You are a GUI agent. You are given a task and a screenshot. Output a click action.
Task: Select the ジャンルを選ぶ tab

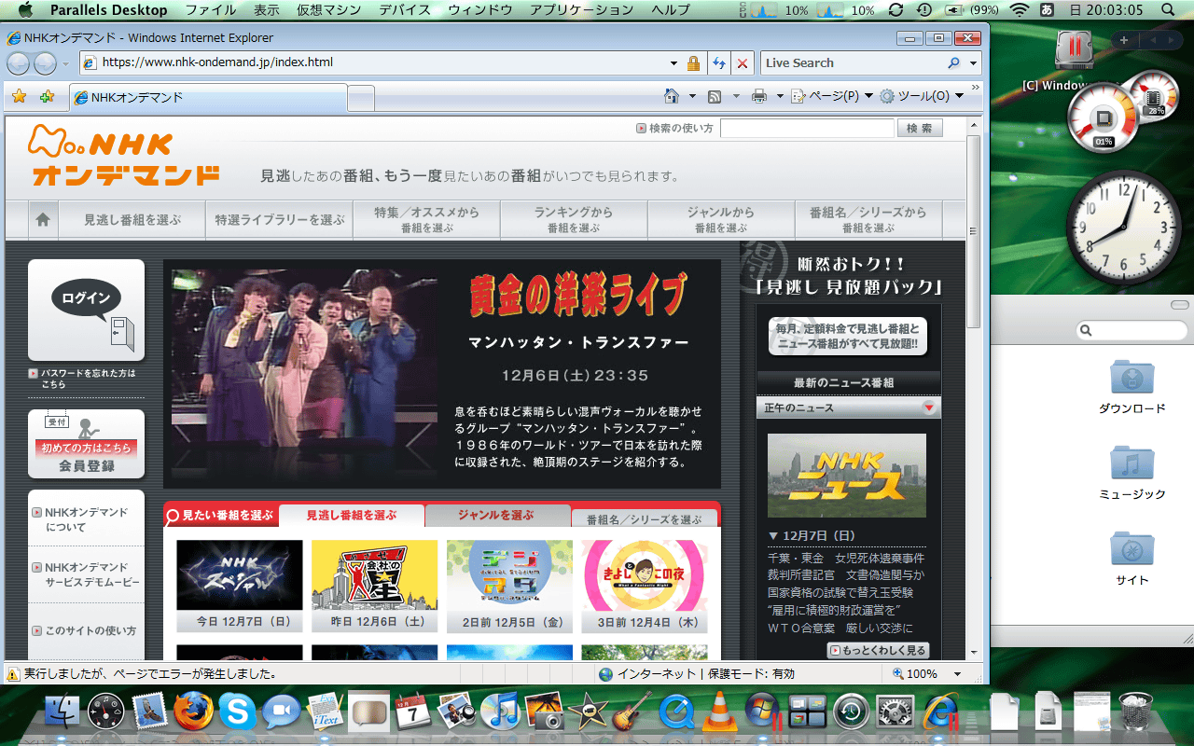point(496,516)
